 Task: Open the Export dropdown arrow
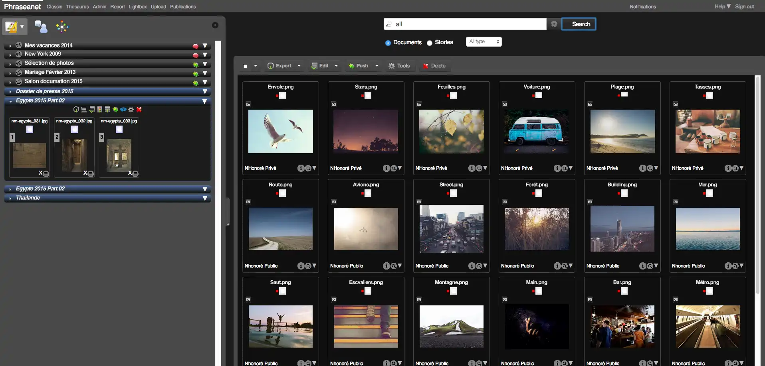click(299, 66)
